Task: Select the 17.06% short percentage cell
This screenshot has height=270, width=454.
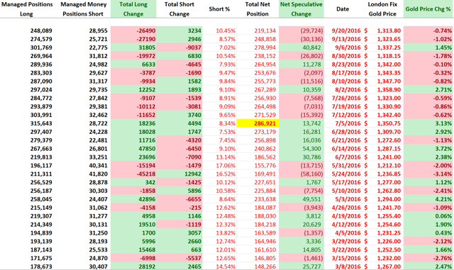Action: tap(226, 166)
